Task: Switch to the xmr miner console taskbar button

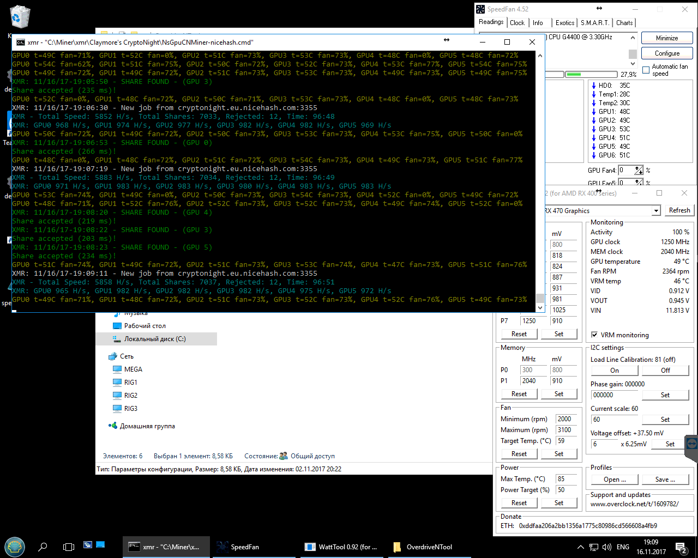Action: tap(165, 547)
